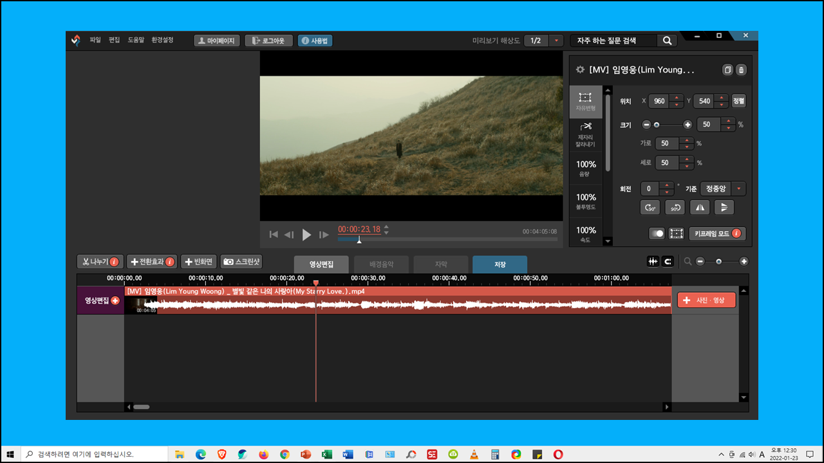Click the 나누기 split button
Image resolution: width=824 pixels, height=463 pixels.
tap(100, 262)
